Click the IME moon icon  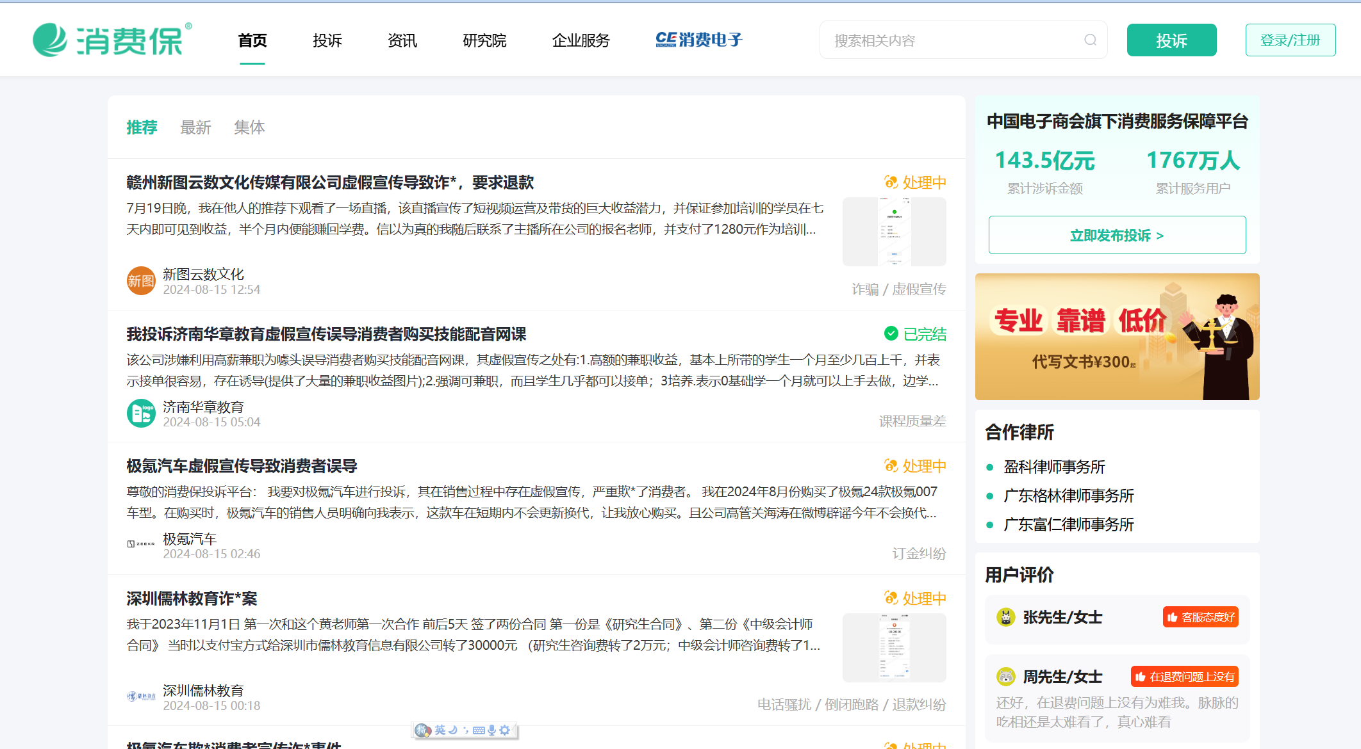[x=453, y=730]
